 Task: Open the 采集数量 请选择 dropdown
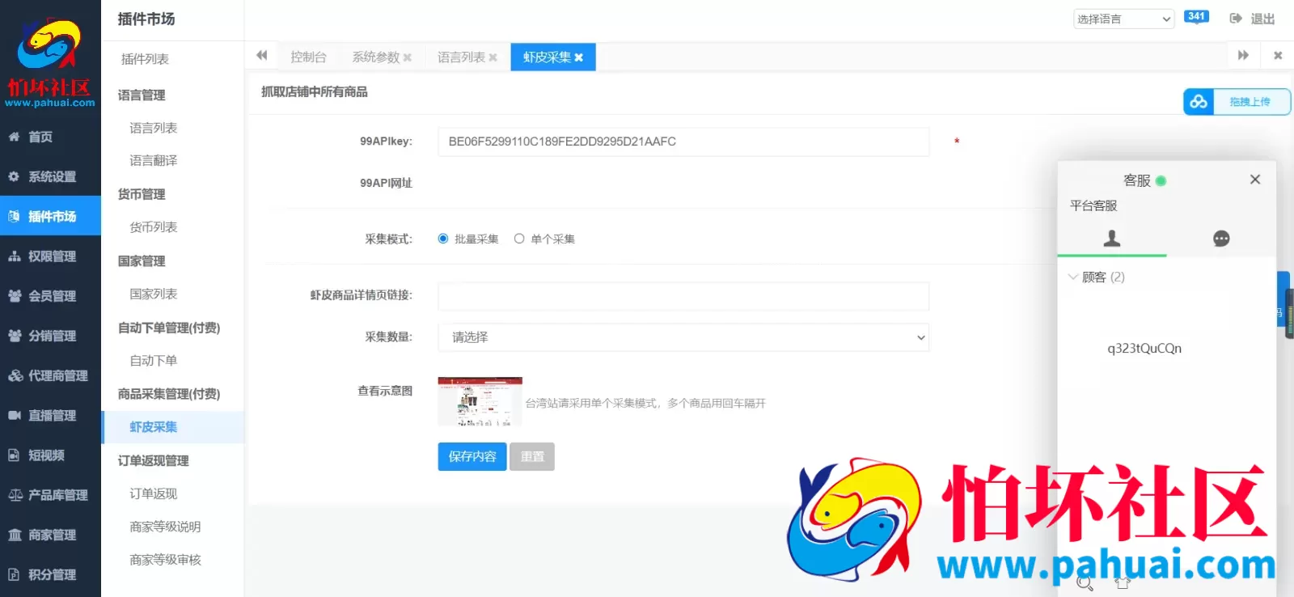tap(683, 337)
